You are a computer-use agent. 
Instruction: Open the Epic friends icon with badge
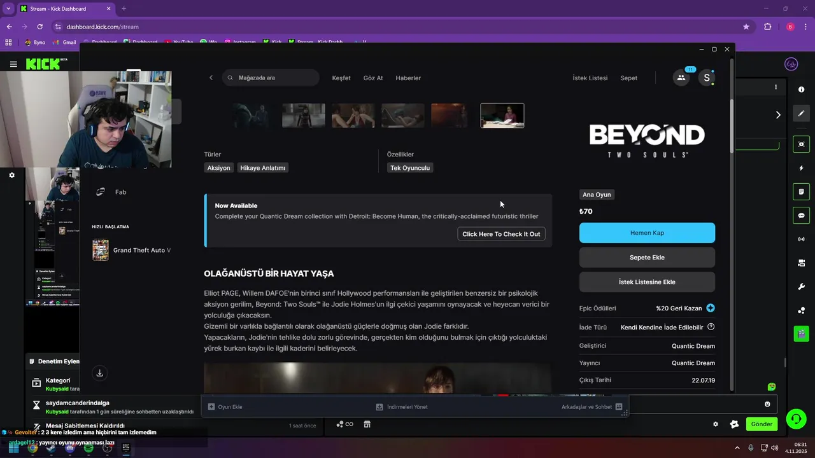pos(681,78)
